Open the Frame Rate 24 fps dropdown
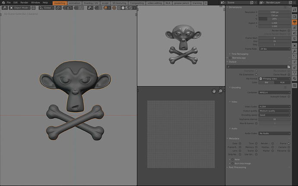 pos(275,49)
